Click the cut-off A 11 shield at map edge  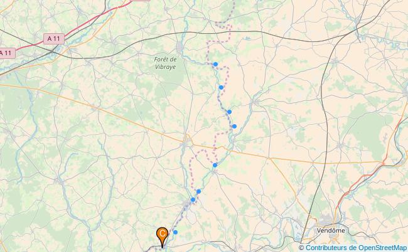[7, 53]
